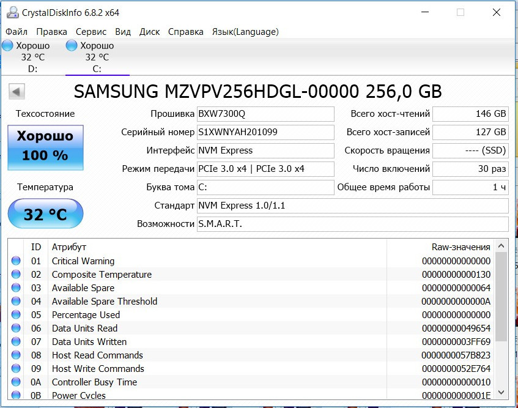Click the previous disk arrow button
Screen dimensions: 518x408
click(17, 92)
